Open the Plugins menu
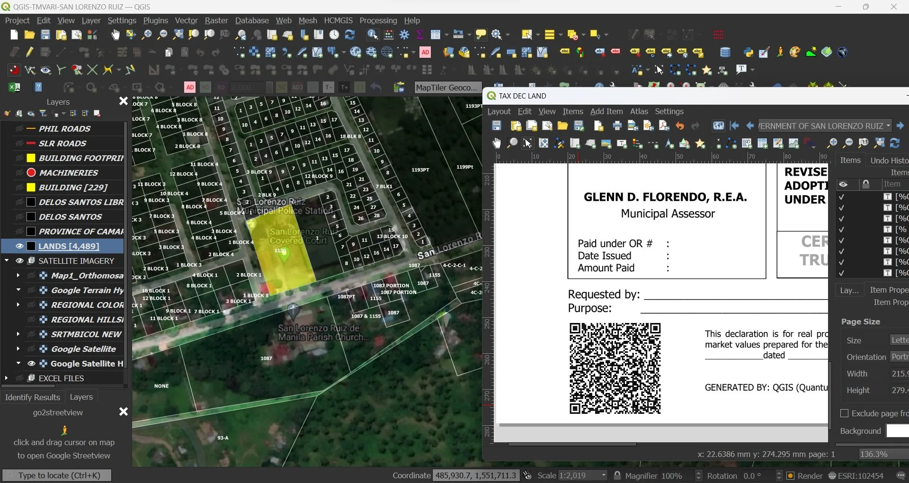Viewport: 909px width, 483px height. coord(155,20)
